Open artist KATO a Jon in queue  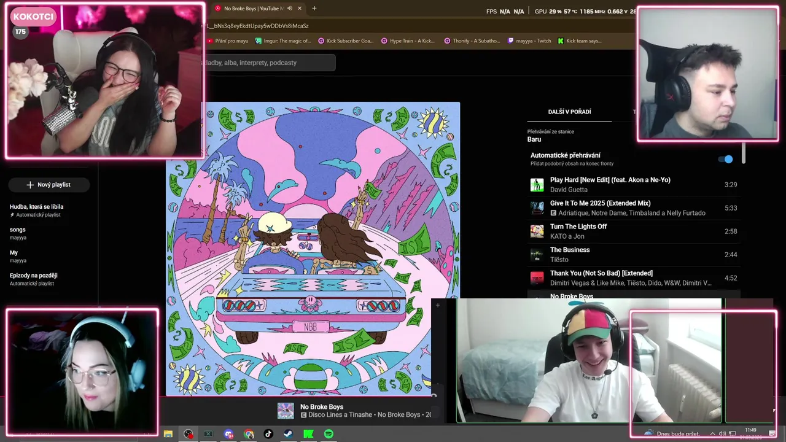(x=567, y=236)
